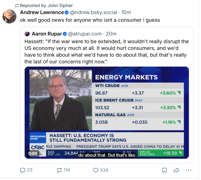
Task: Open the quoted Hassett post text
Action: pos(106,51)
